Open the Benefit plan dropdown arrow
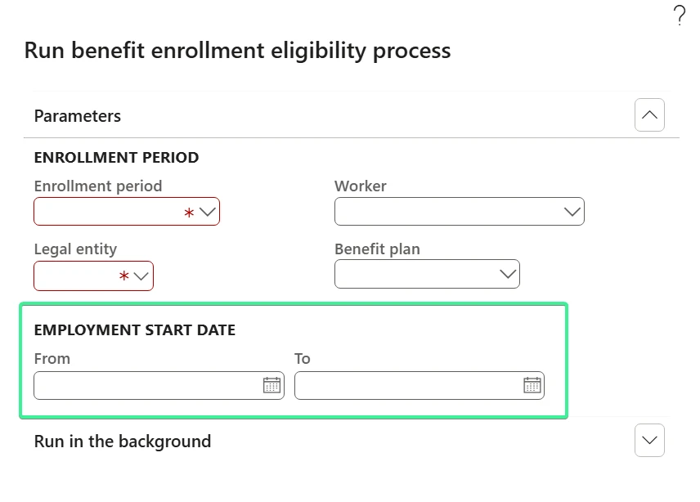700x502 pixels. [x=508, y=275]
